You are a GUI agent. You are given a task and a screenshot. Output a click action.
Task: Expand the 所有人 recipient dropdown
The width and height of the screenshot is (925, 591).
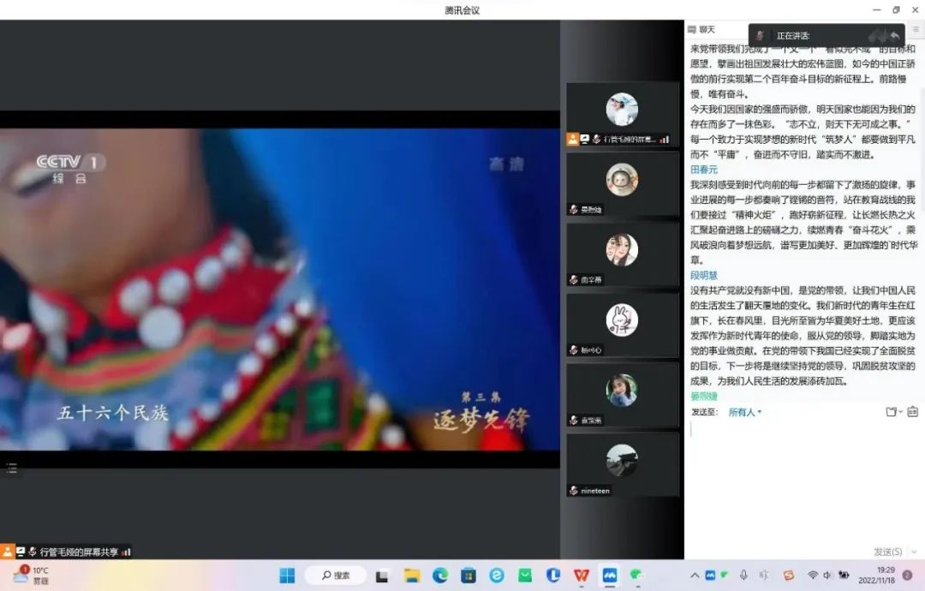pyautogui.click(x=744, y=412)
